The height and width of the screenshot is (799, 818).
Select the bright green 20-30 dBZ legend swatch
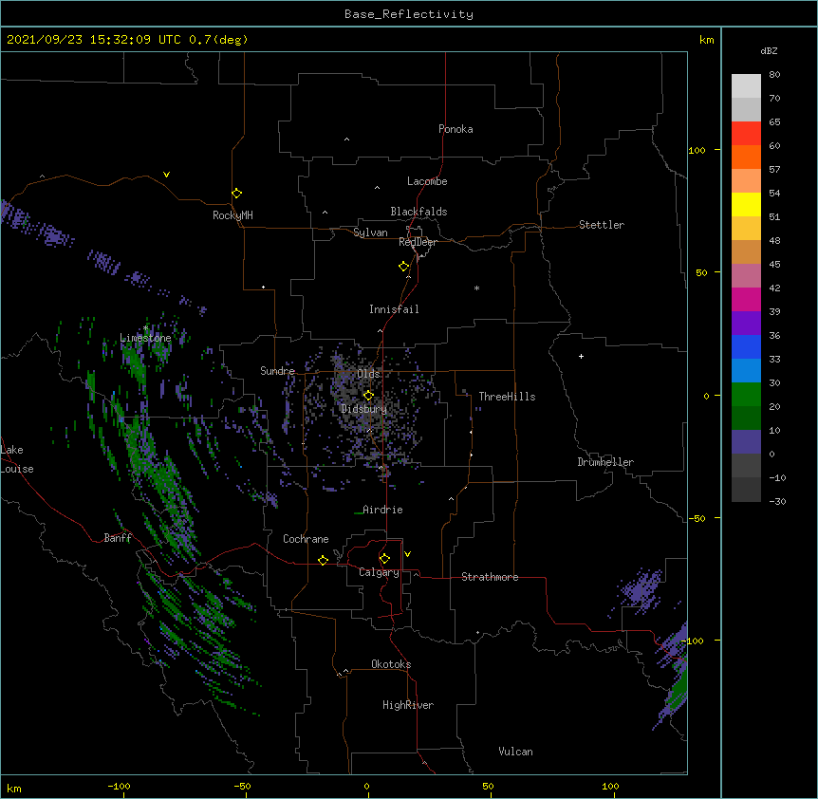pyautogui.click(x=746, y=395)
